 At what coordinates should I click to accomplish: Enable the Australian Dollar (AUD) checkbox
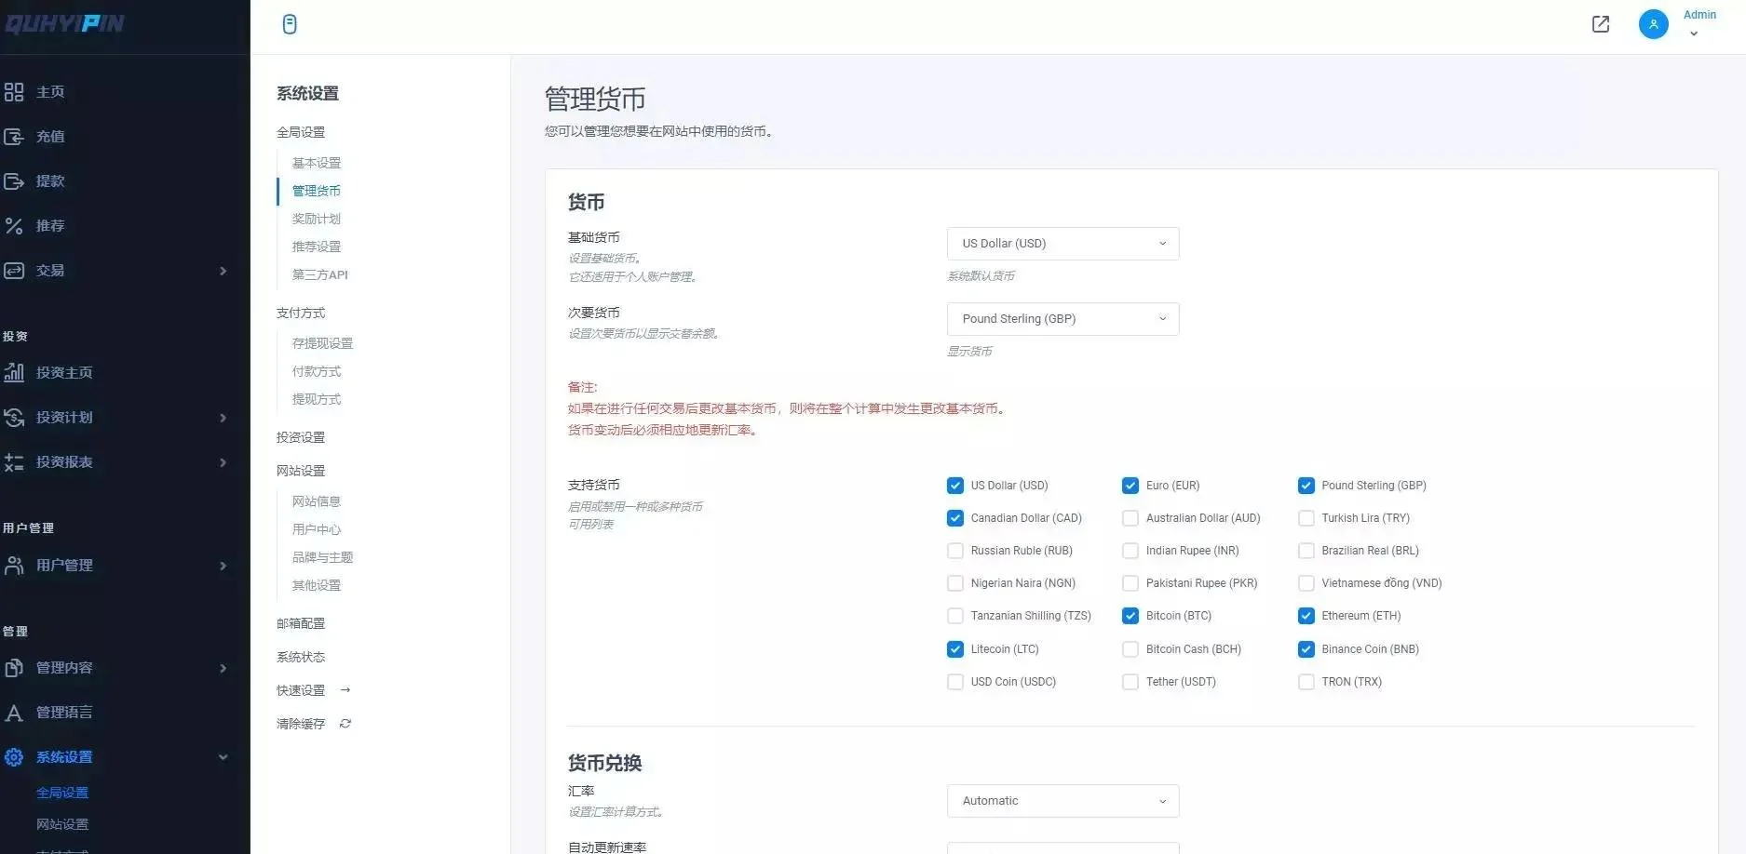pyautogui.click(x=1130, y=518)
